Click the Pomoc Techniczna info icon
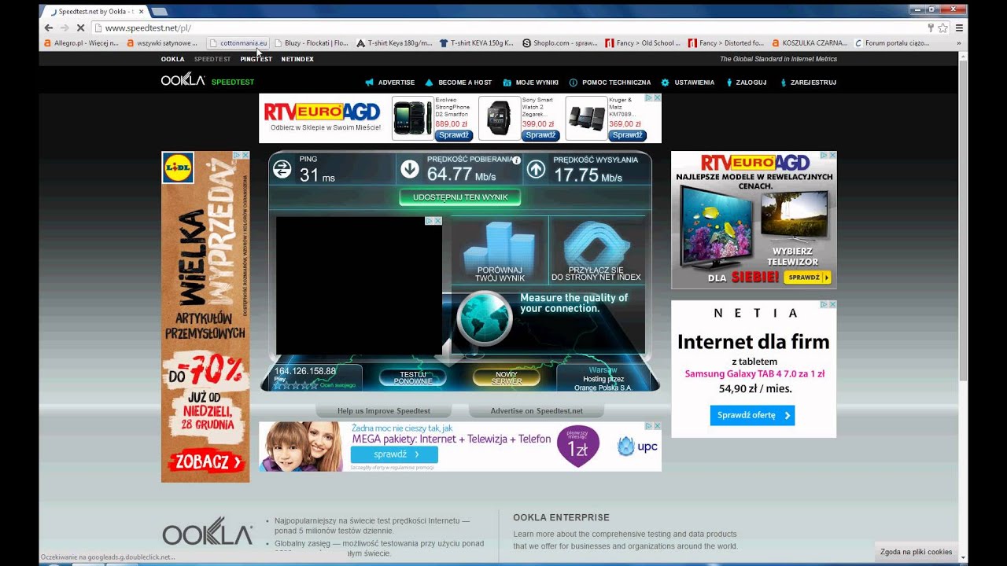Image resolution: width=1007 pixels, height=566 pixels. click(x=573, y=83)
